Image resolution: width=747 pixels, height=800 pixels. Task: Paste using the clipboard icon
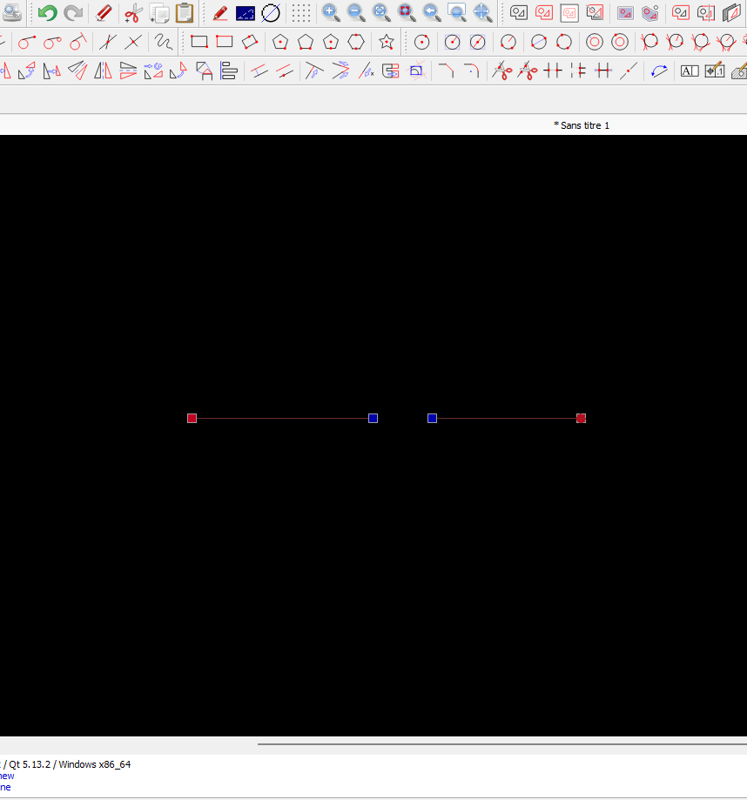[185, 13]
